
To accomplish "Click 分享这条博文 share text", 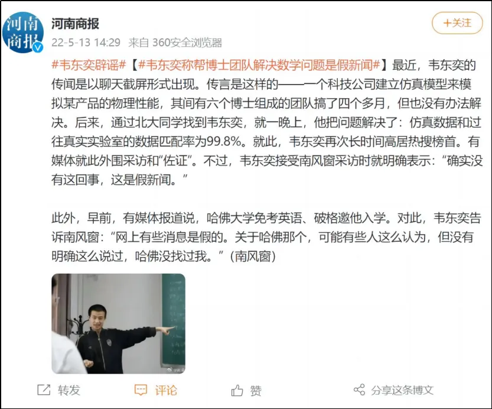I will click(402, 390).
